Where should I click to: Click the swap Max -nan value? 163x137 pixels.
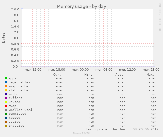pos(153,106)
